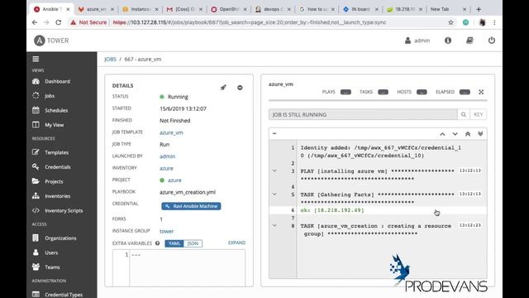Go to Credentials in sidebar
529x298 pixels.
[x=57, y=167]
